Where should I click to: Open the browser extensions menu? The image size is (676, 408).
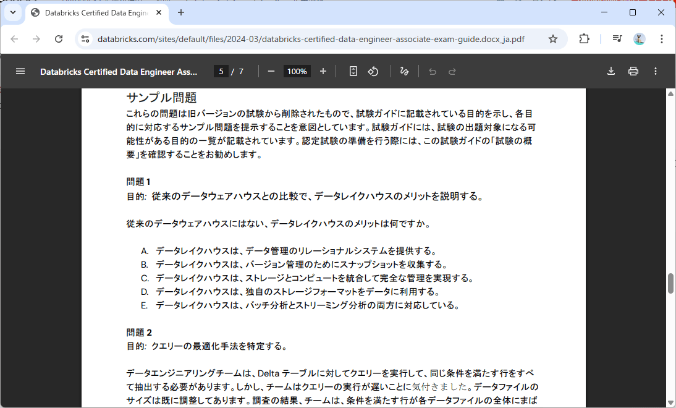[584, 39]
